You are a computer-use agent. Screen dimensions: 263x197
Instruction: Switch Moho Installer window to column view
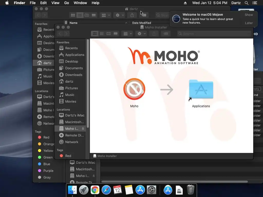tap(109, 34)
